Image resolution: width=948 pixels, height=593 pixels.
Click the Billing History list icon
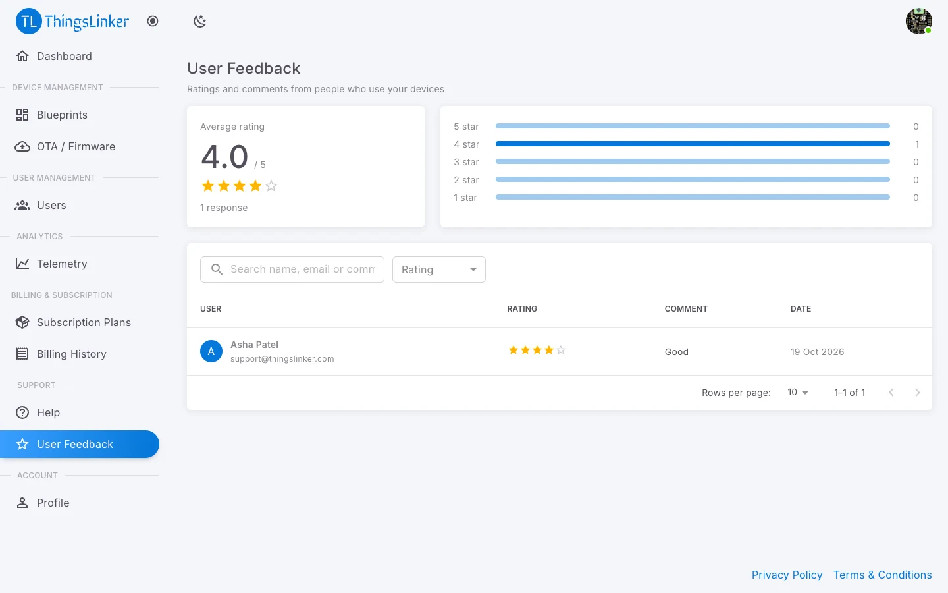pyautogui.click(x=22, y=354)
